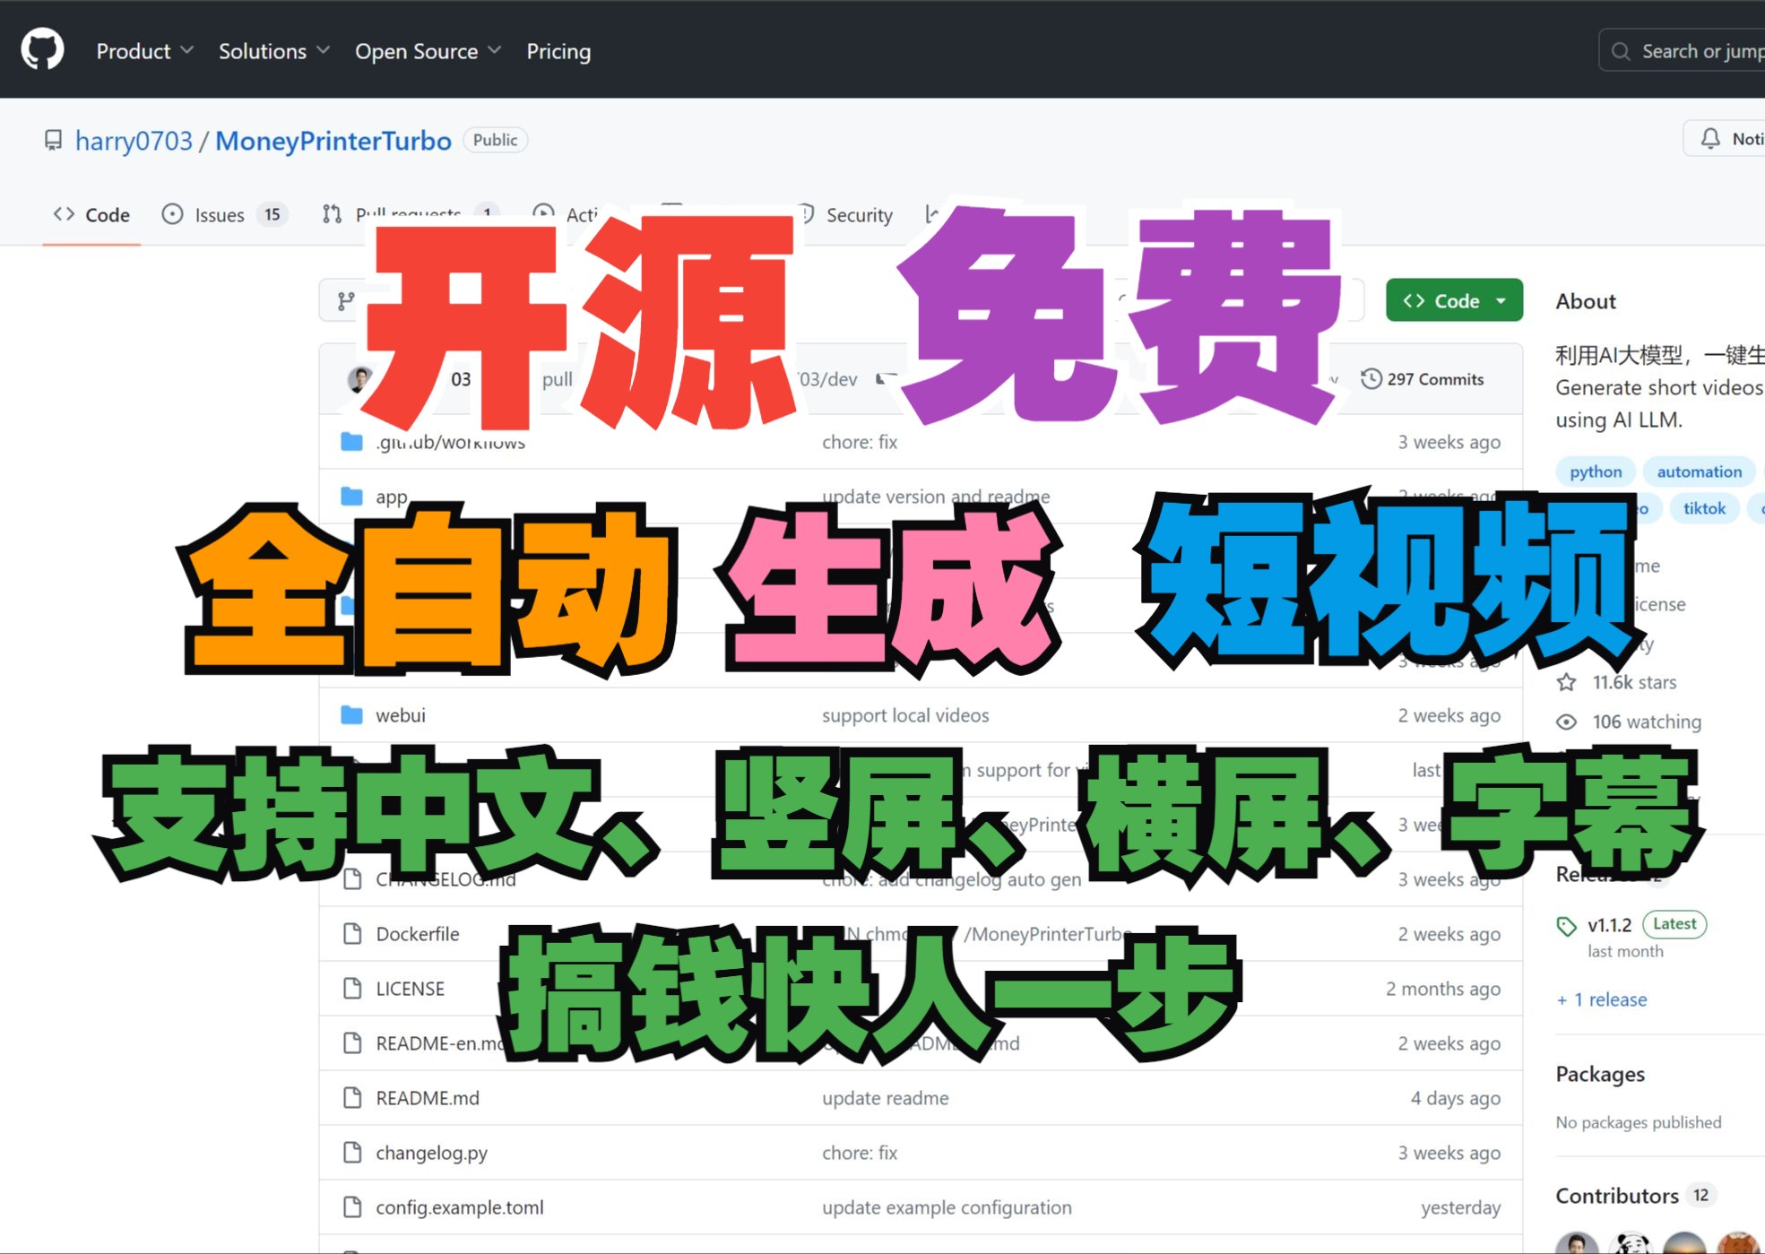Click the Issues tab label
Viewport: 1765px width, 1254px height.
click(219, 214)
